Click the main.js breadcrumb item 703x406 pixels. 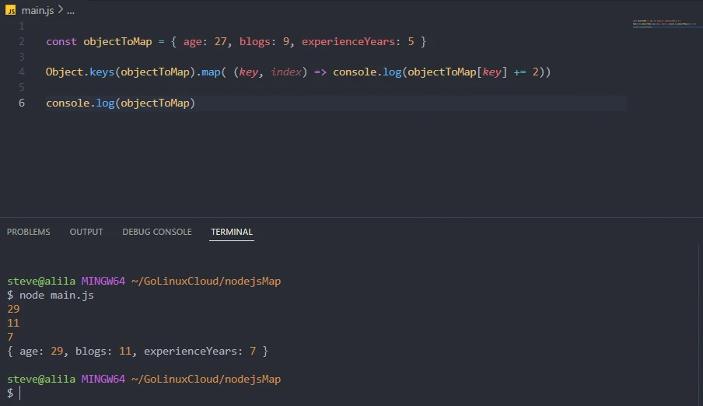(x=37, y=11)
